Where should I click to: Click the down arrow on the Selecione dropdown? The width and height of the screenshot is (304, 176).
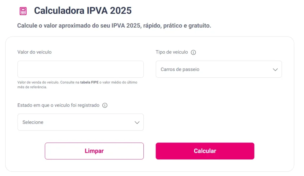[x=137, y=122]
